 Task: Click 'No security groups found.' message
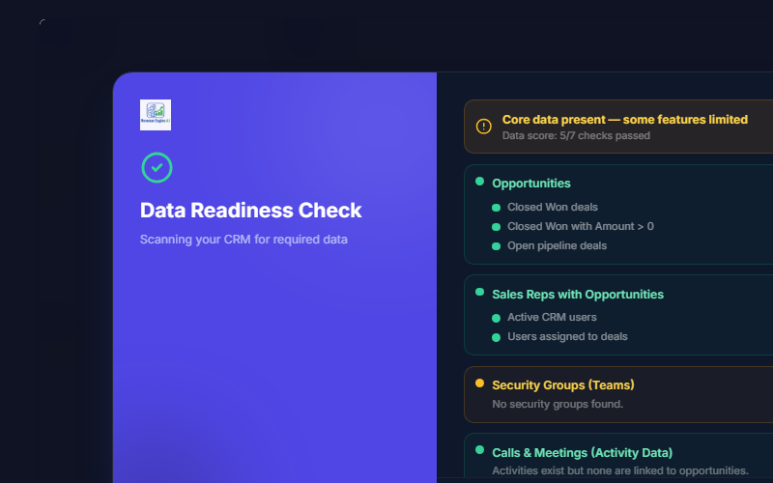pos(558,404)
